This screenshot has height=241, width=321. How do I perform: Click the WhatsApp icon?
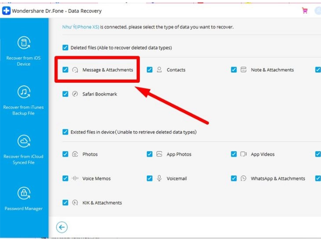(x=244, y=178)
